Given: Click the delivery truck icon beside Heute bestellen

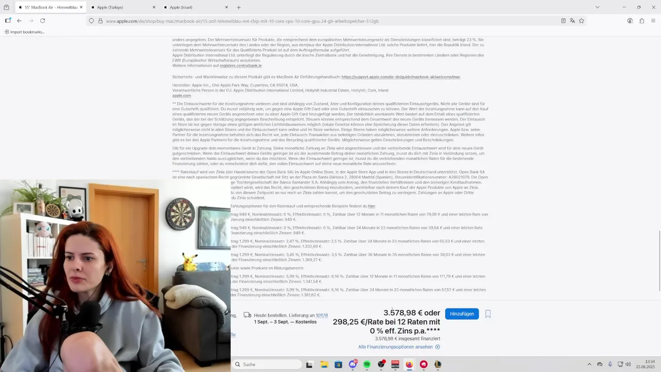Looking at the screenshot, I should pos(247,315).
